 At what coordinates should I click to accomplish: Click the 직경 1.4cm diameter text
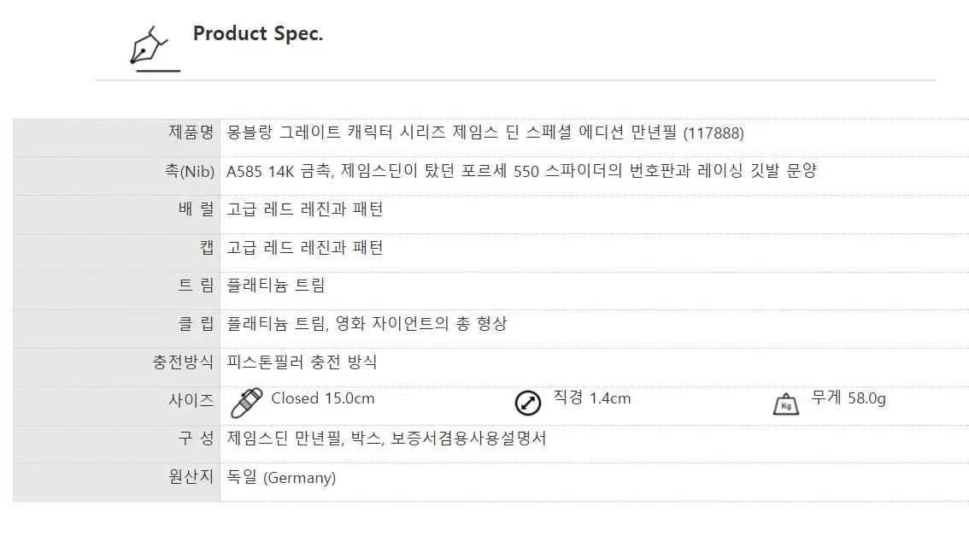pyautogui.click(x=591, y=398)
